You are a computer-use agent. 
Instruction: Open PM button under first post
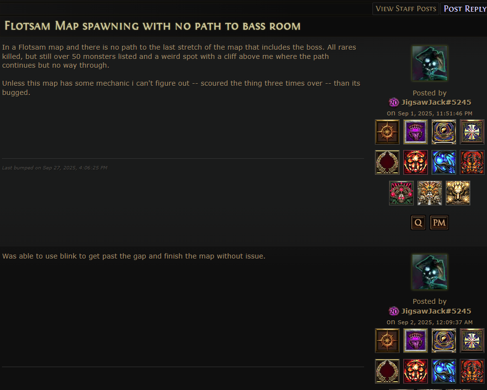[439, 223]
